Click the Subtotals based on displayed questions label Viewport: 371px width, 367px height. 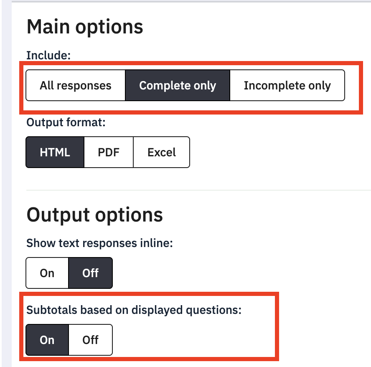(134, 310)
